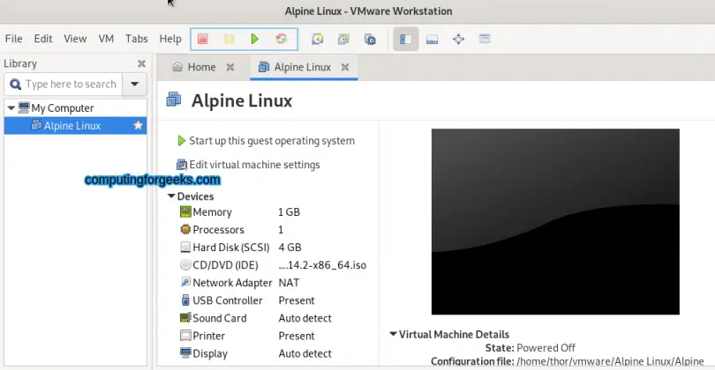Toggle the thumbnail bar view button
715x370 pixels.
(x=432, y=39)
